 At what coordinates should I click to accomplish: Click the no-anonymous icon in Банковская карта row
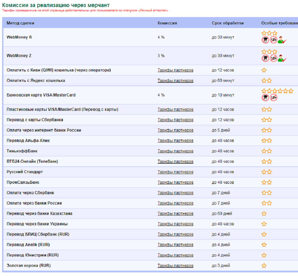click(265, 98)
